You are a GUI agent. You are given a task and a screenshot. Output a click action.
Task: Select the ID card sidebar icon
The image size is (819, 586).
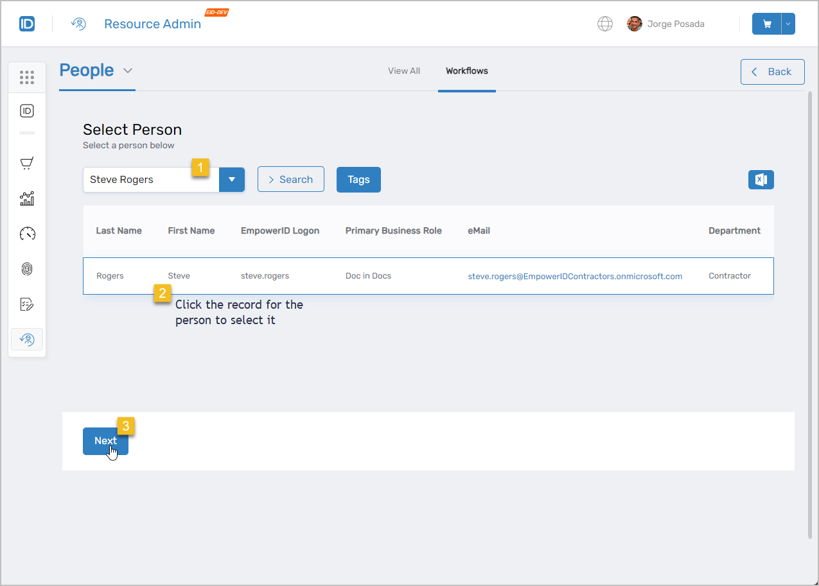[27, 110]
